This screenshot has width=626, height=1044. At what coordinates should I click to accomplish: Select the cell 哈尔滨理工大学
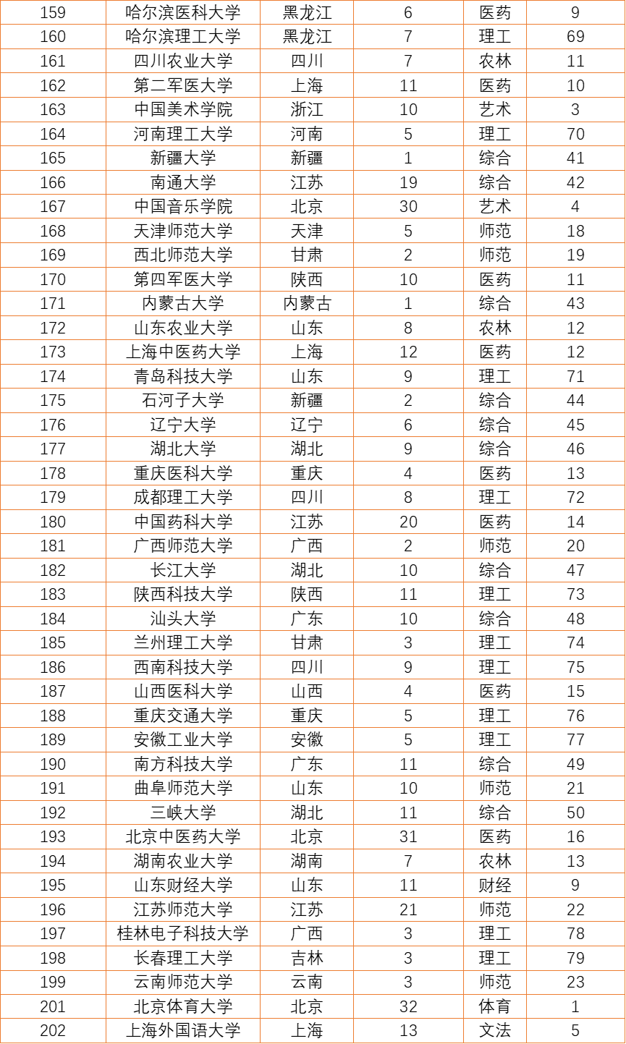point(183,37)
